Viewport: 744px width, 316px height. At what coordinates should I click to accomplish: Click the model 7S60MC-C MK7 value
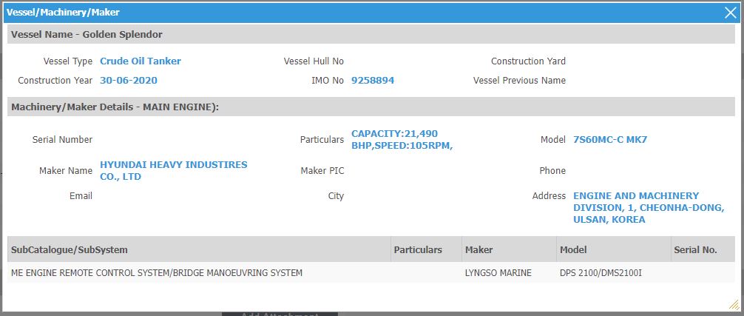[610, 139]
